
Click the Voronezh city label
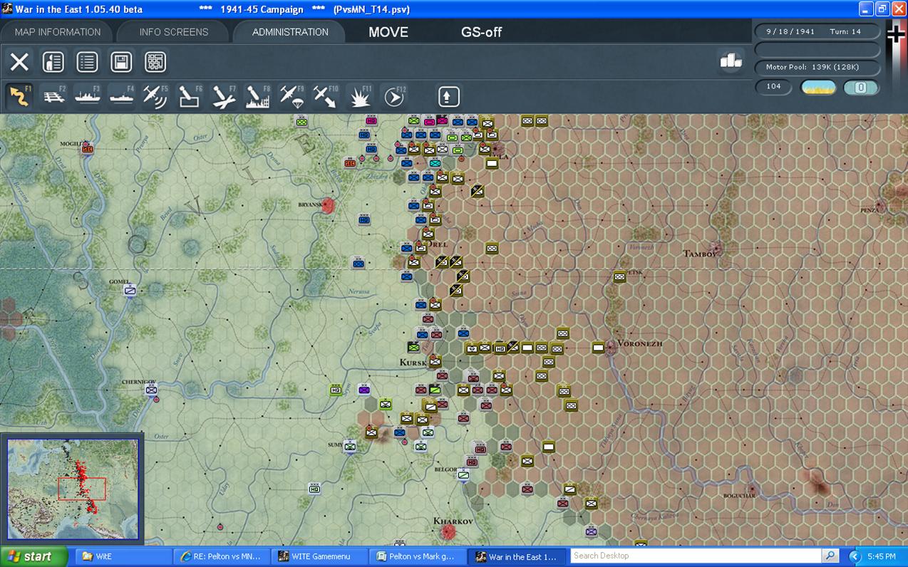[x=639, y=343]
